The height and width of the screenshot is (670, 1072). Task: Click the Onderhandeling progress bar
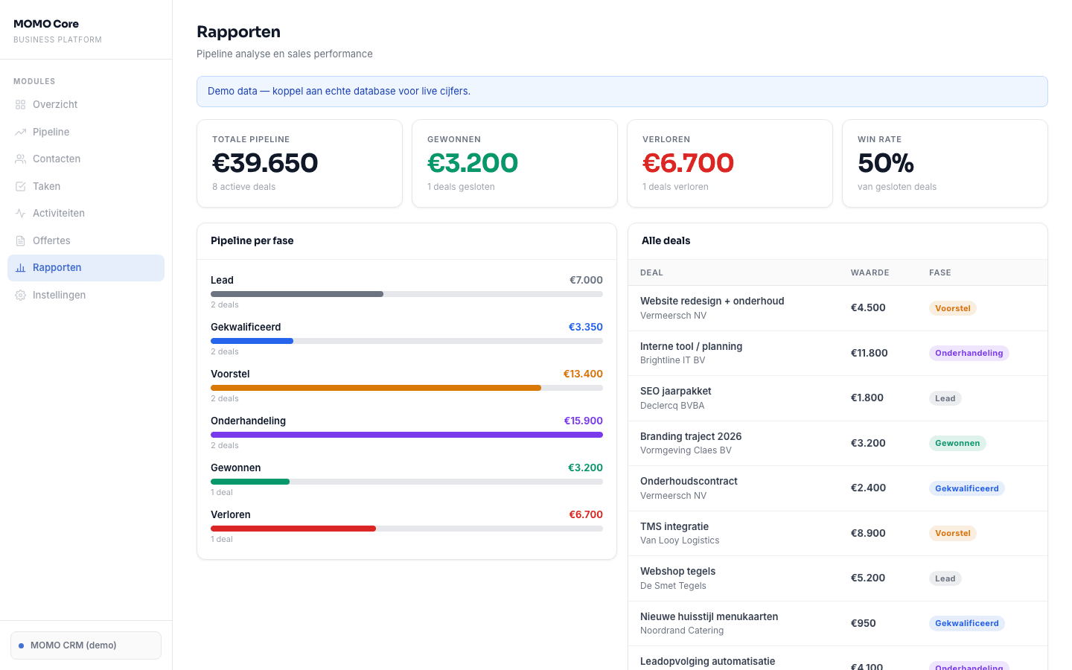[406, 435]
